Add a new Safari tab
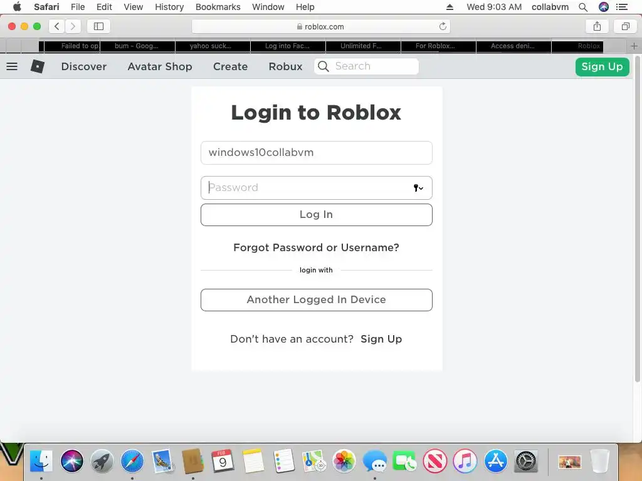 tap(634, 46)
